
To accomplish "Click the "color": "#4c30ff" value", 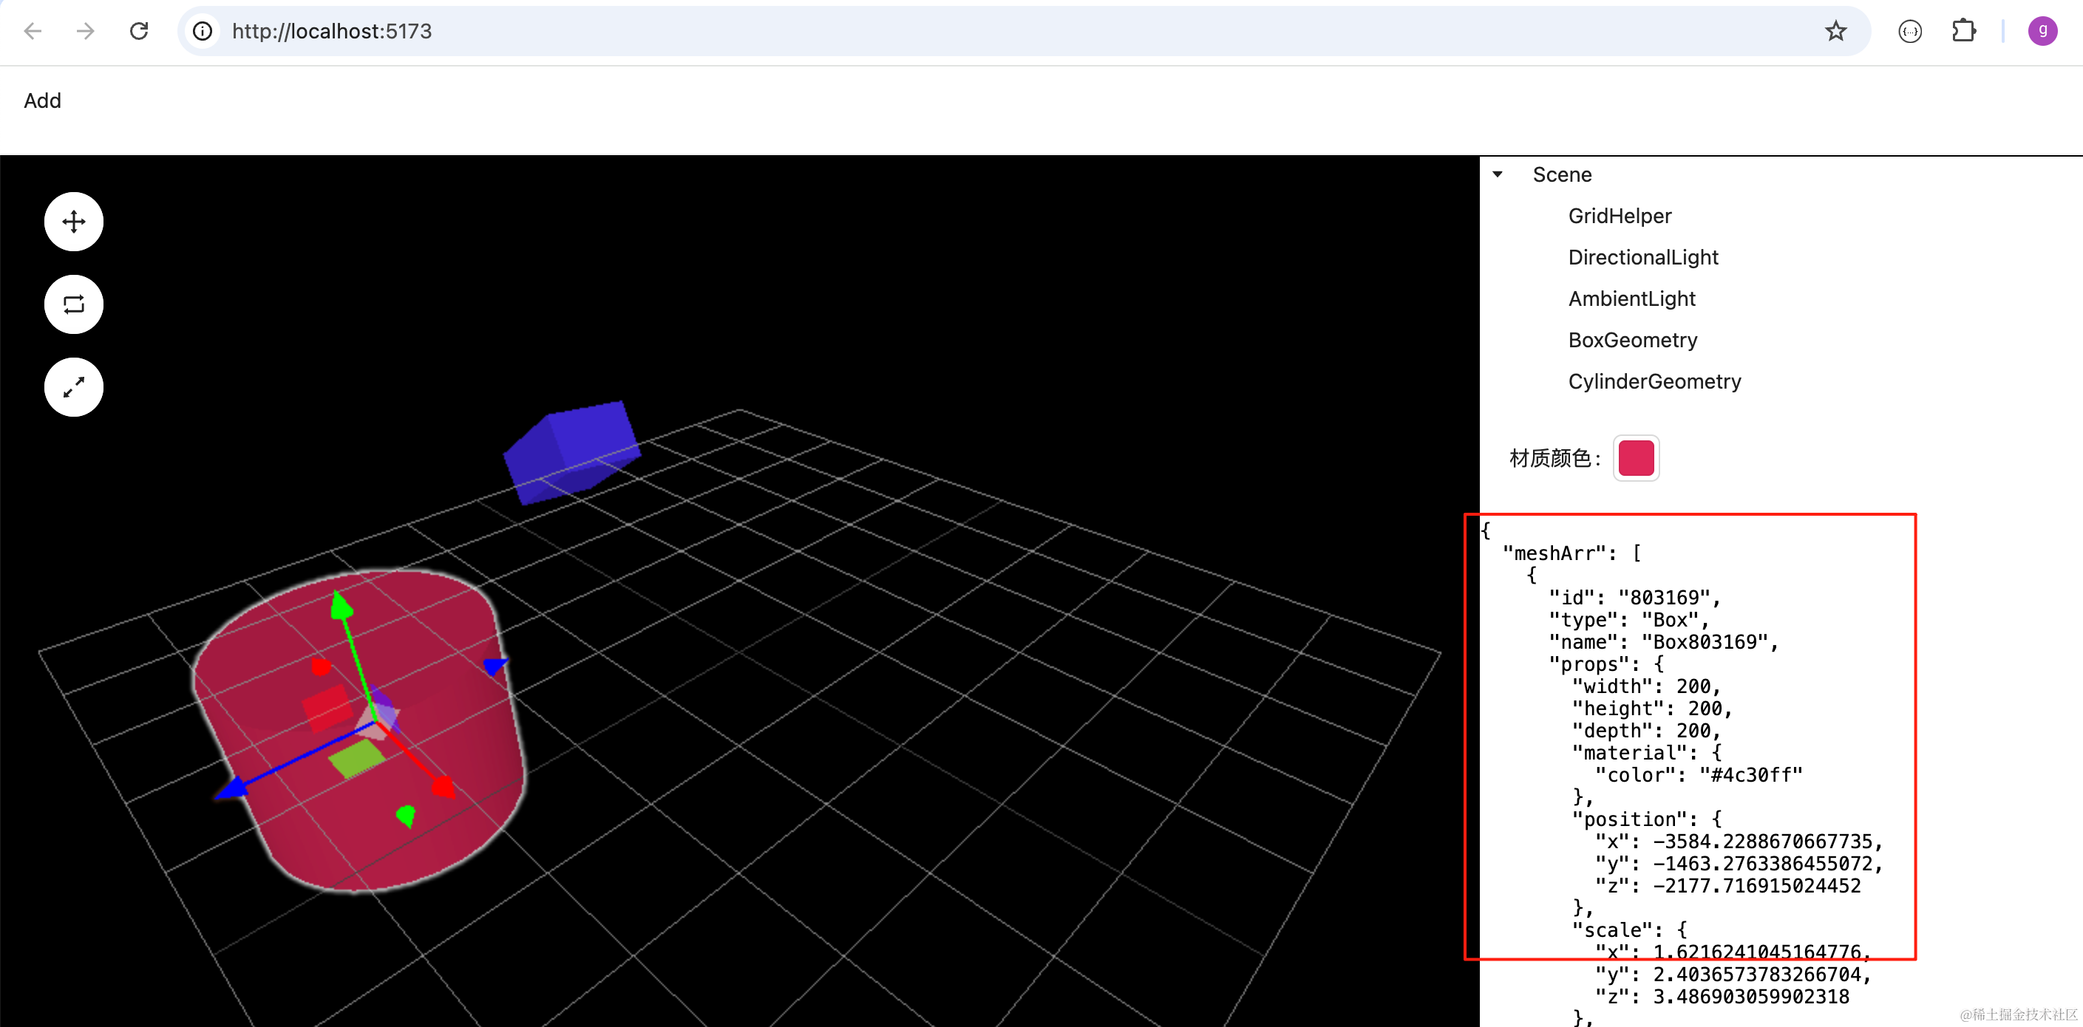I will pyautogui.click(x=1750, y=775).
